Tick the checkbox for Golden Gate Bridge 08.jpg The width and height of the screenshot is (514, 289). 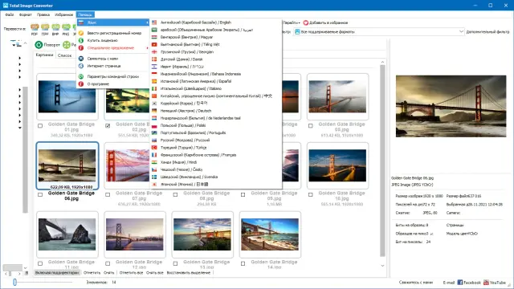point(175,194)
